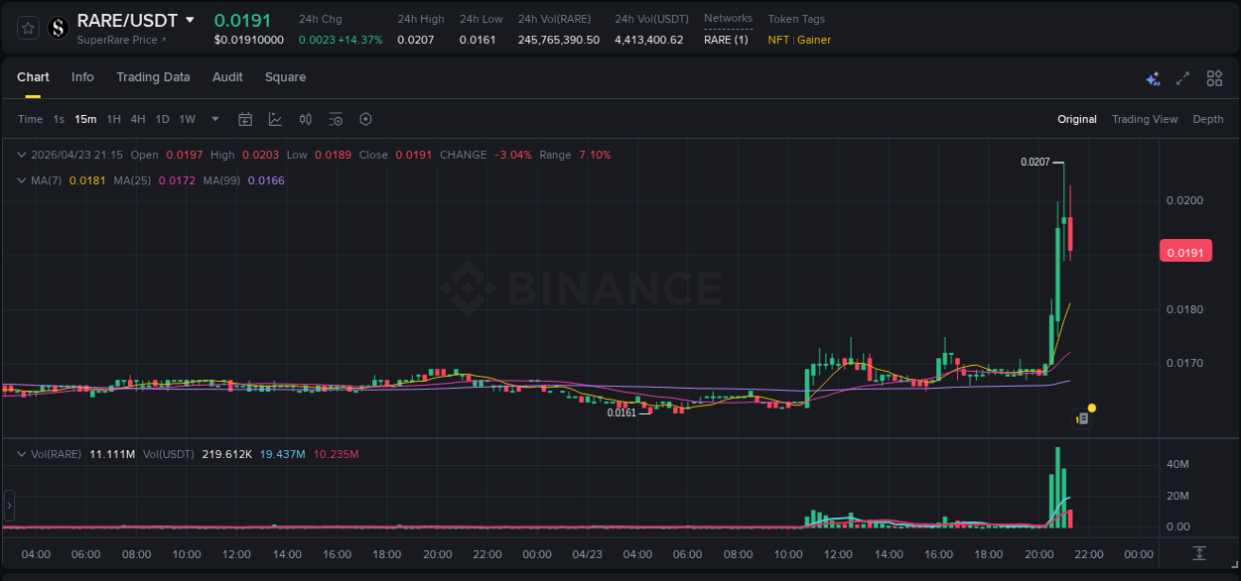Open the date range calendar picker
This screenshot has width=1241, height=581.
click(x=245, y=119)
